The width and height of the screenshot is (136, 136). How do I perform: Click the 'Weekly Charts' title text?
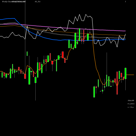(x=7, y=2)
